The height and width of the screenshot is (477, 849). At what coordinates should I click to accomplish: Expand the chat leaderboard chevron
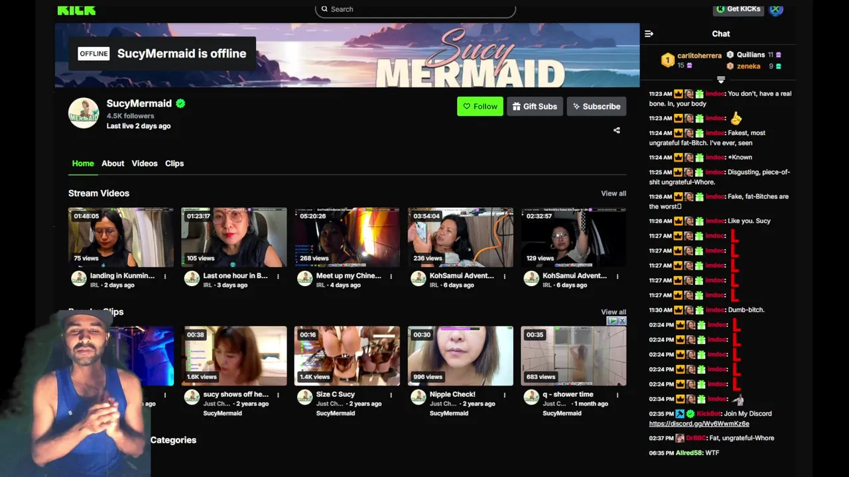pyautogui.click(x=721, y=80)
